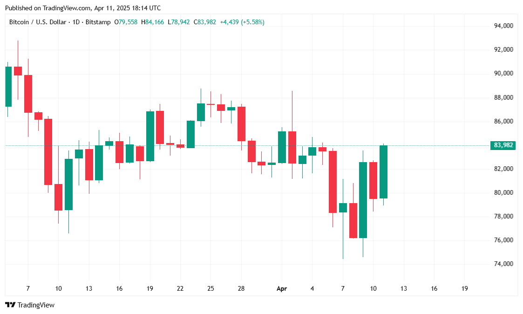This screenshot has width=523, height=314.
Task: Click the Apr label on time axis
Action: coord(282,289)
